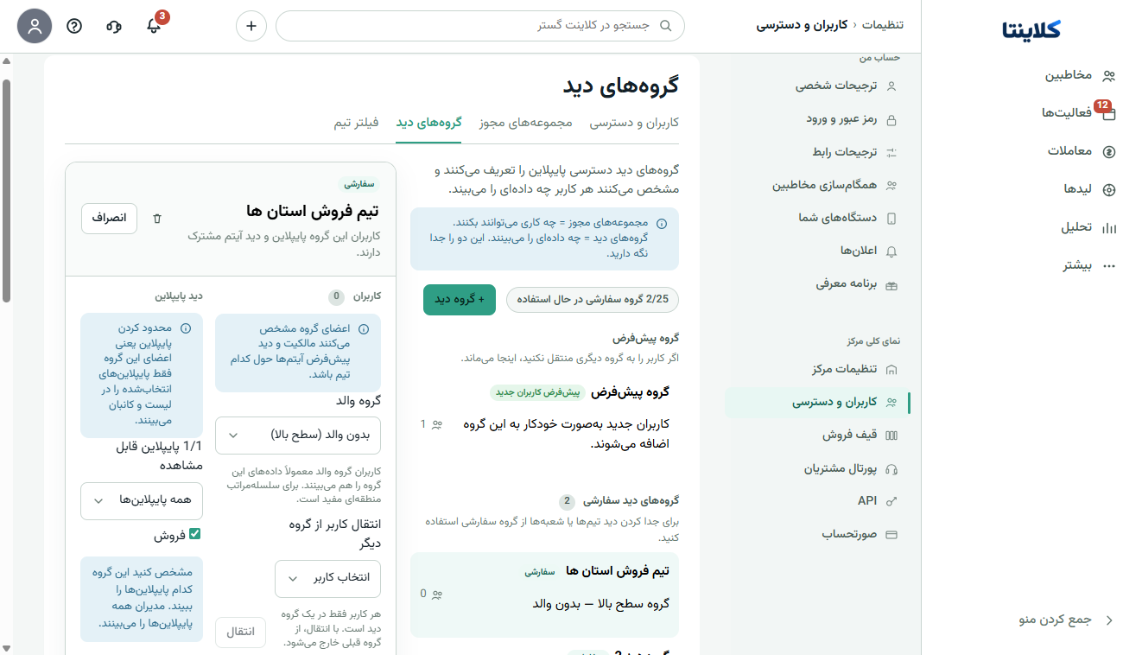Go to معاملات section
Viewport: 1142px width, 655px height.
tap(1082, 151)
